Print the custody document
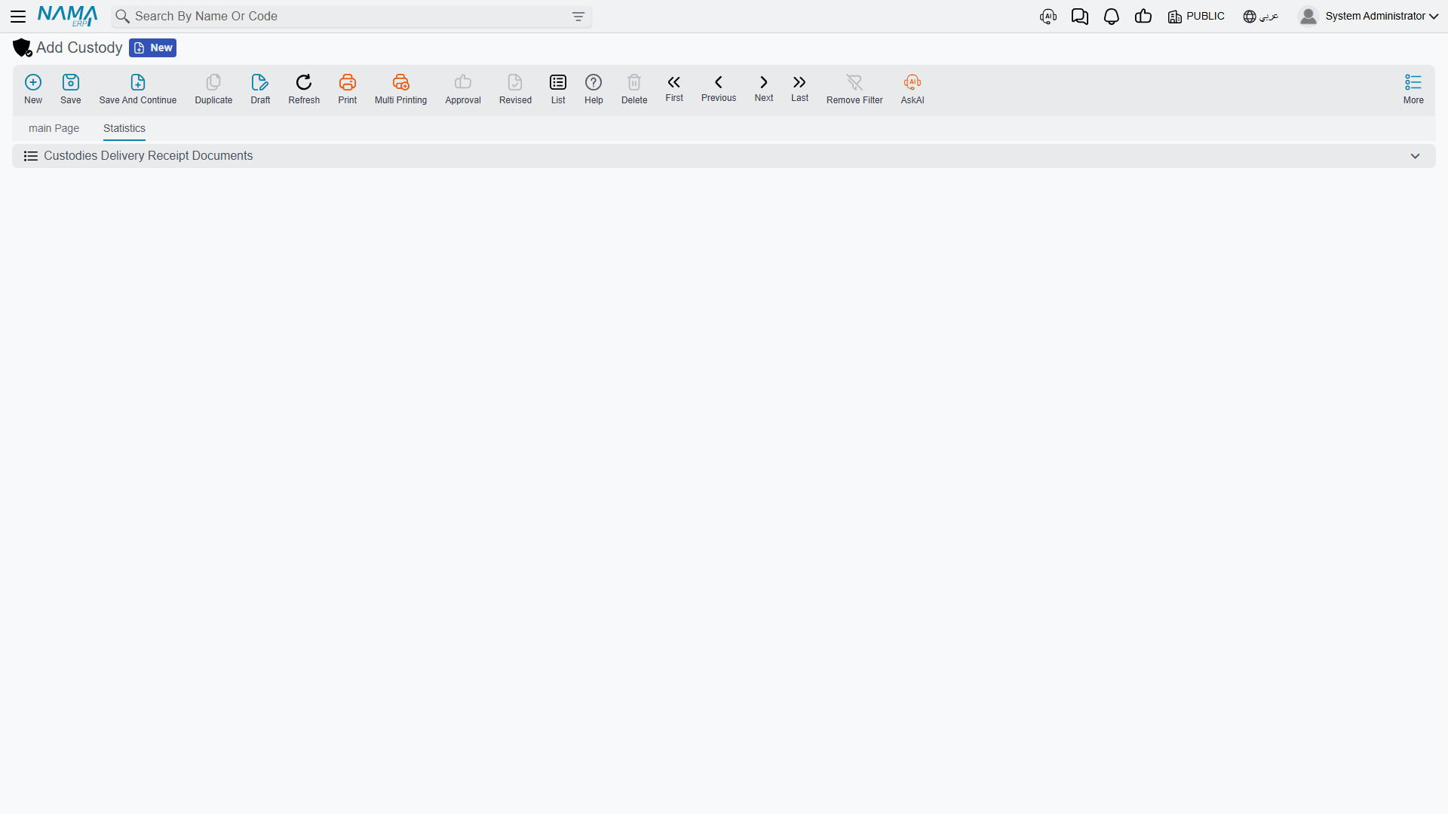This screenshot has width=1448, height=814. [x=348, y=89]
